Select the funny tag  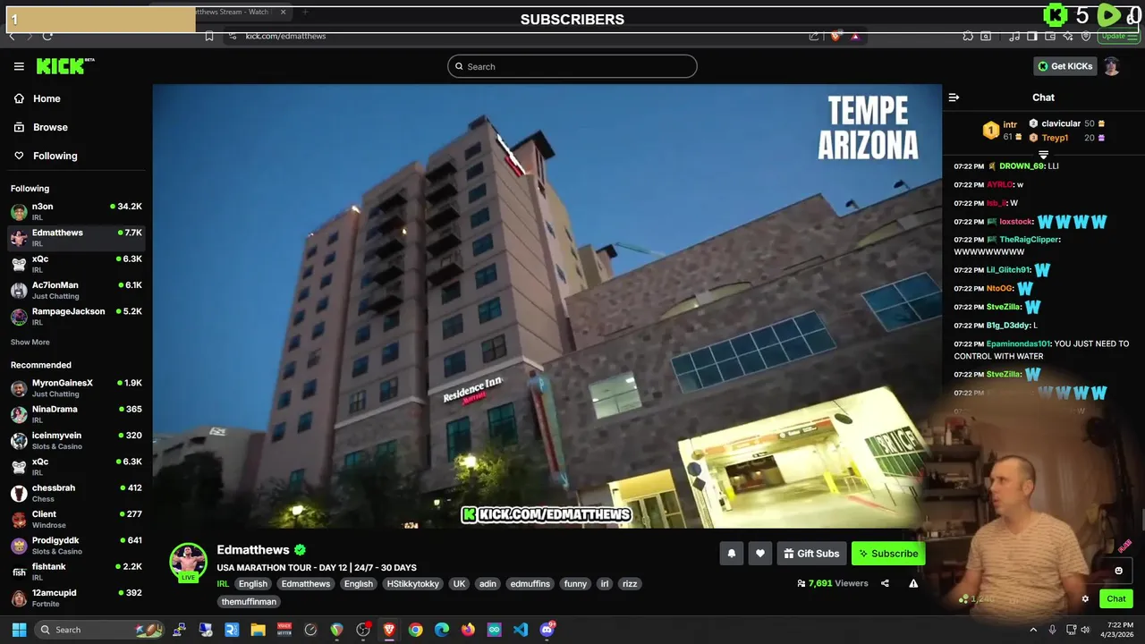(x=575, y=583)
